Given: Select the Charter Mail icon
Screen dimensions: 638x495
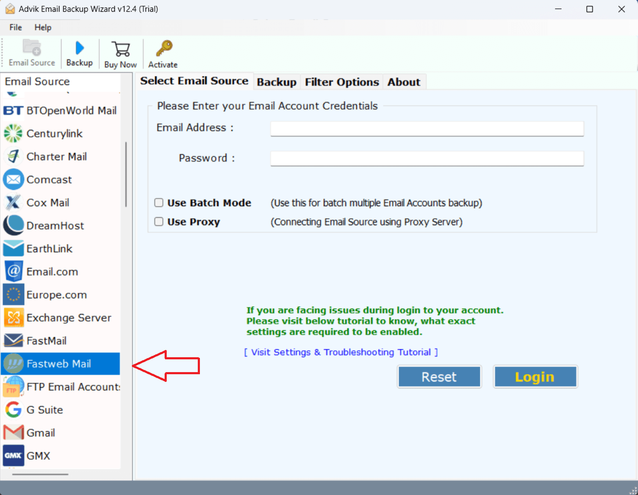Looking at the screenshot, I should click(x=13, y=156).
